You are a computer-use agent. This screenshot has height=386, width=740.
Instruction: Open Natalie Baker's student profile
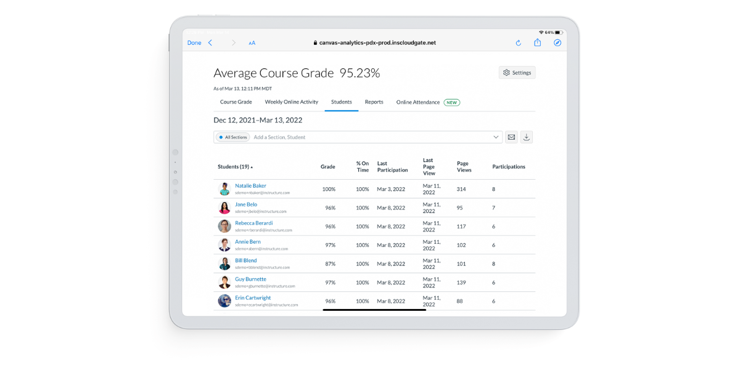coord(250,185)
